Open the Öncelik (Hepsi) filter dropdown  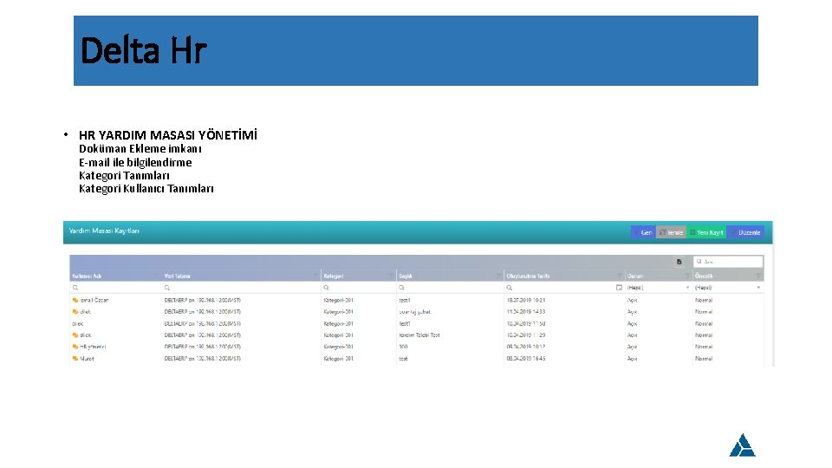[728, 288]
